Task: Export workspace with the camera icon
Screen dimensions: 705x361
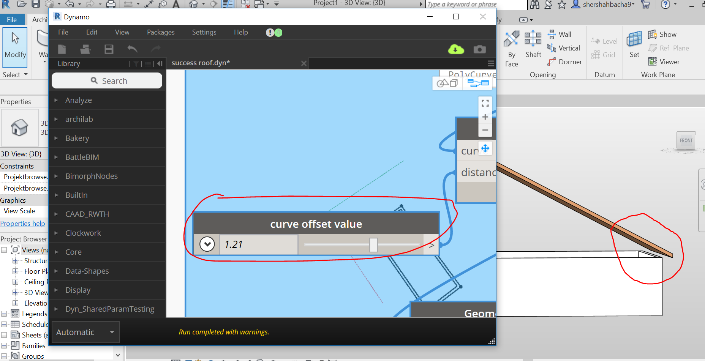Action: [480, 49]
